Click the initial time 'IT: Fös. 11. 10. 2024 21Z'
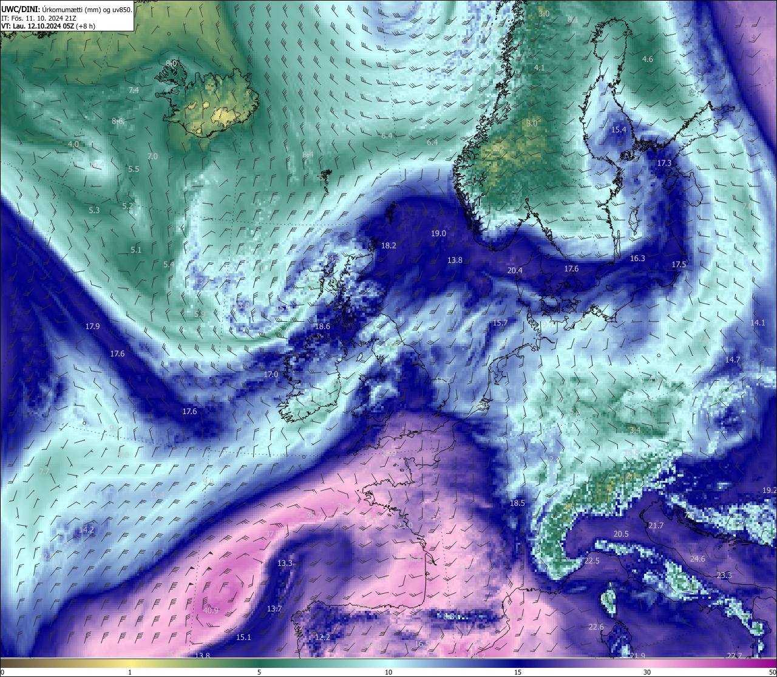Viewport: 777px width, 677px height. tap(39, 18)
